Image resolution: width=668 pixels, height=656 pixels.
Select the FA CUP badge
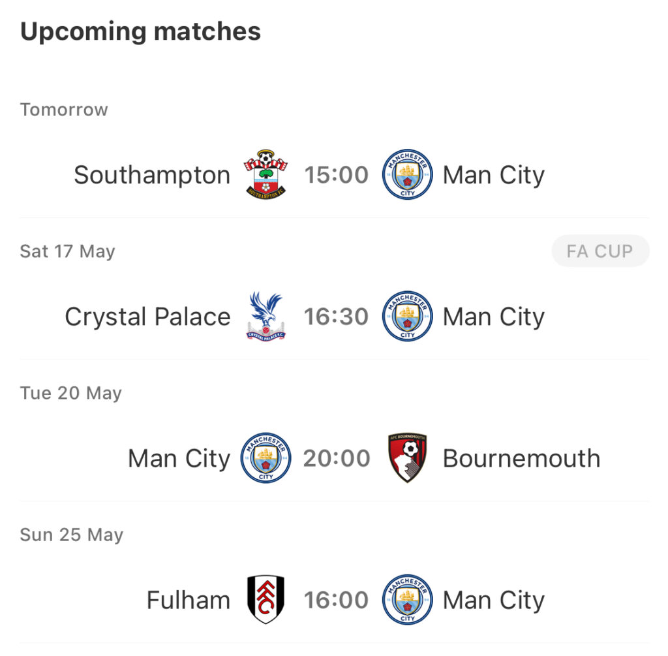[600, 251]
